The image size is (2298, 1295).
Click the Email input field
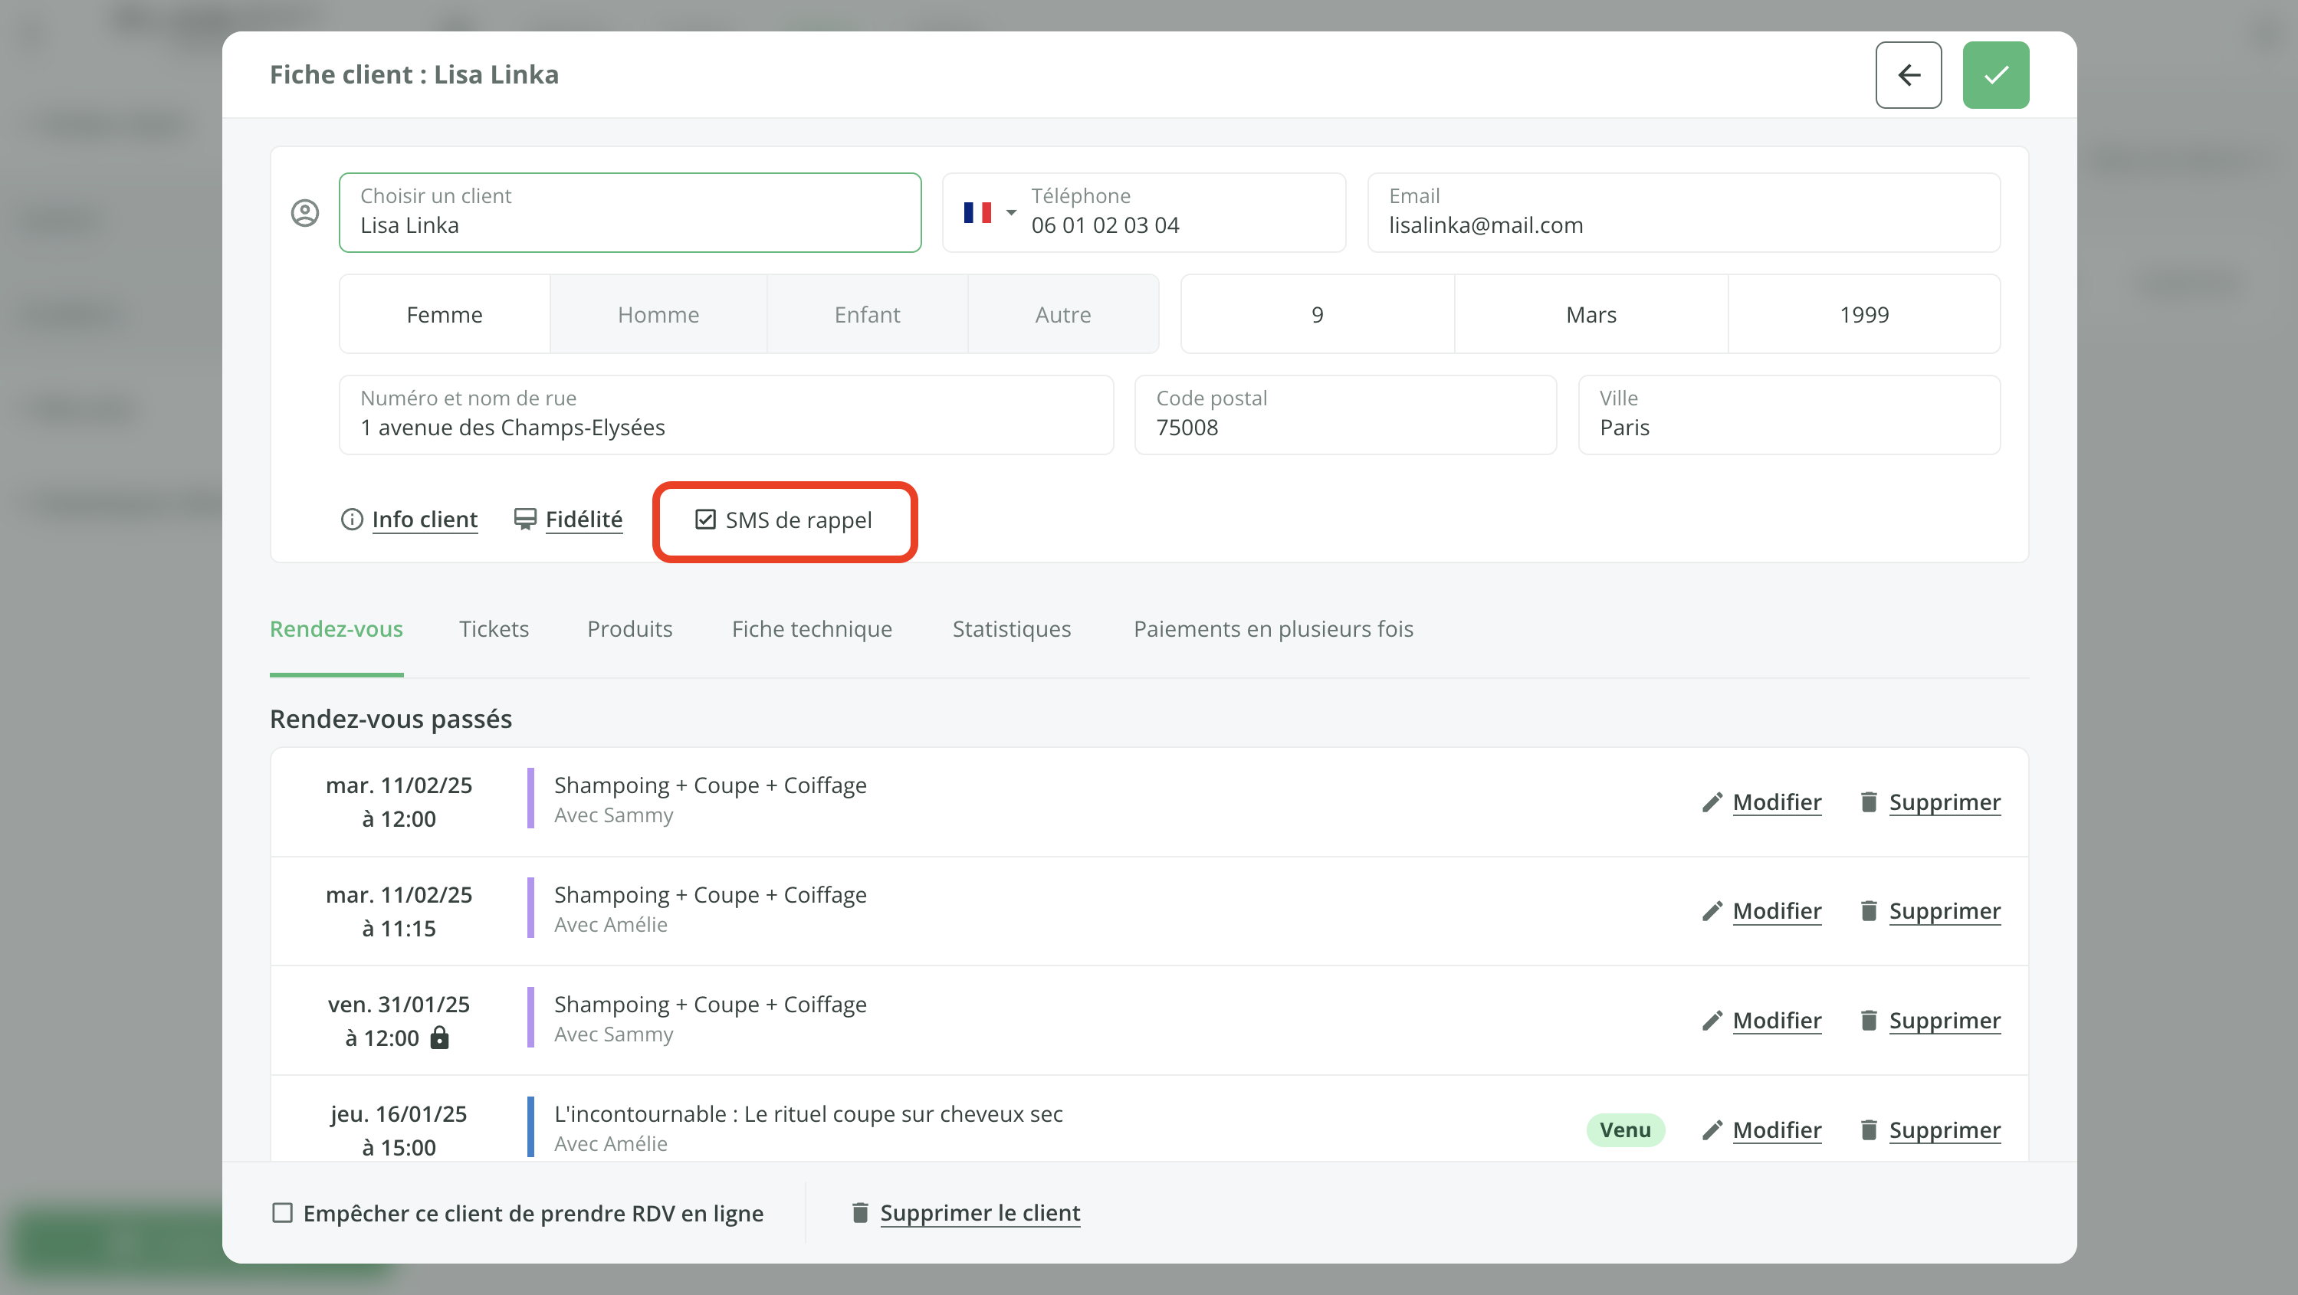[1682, 213]
